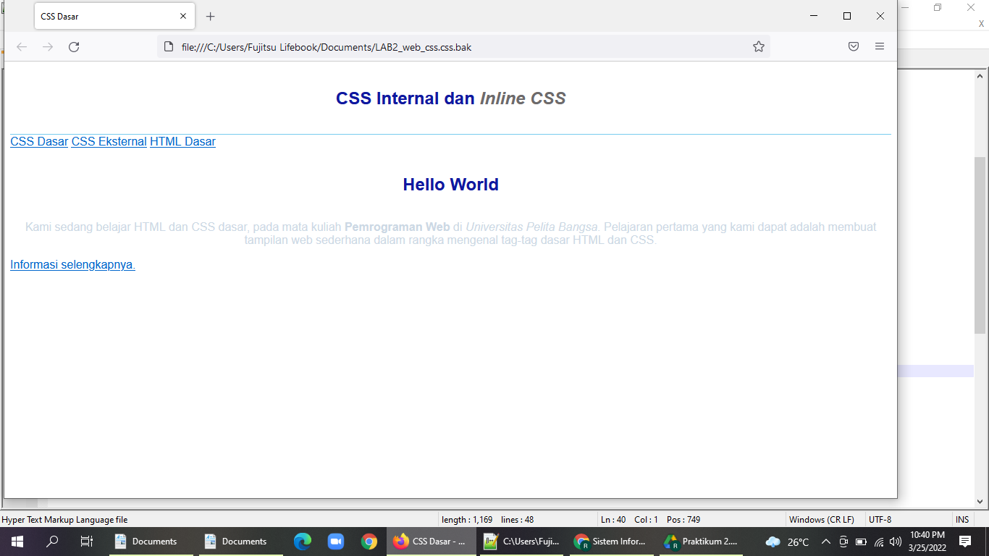The width and height of the screenshot is (989, 556).
Task: Open the Windows Start menu
Action: click(x=17, y=542)
